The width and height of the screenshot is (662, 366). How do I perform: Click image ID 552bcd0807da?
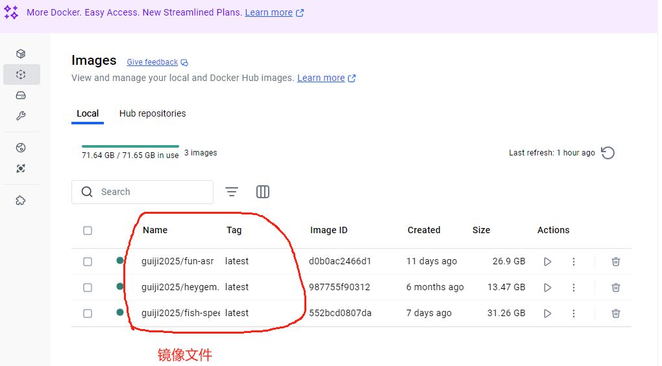340,313
